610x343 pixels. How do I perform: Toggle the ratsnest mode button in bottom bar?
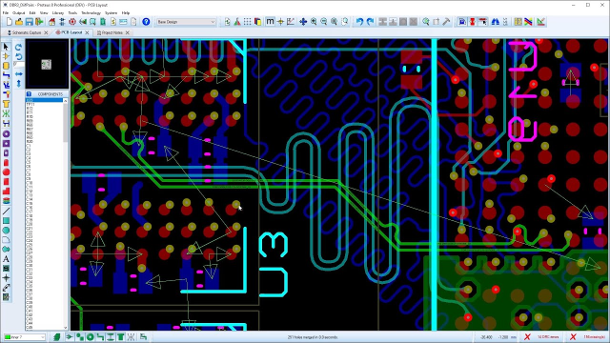pos(131,336)
